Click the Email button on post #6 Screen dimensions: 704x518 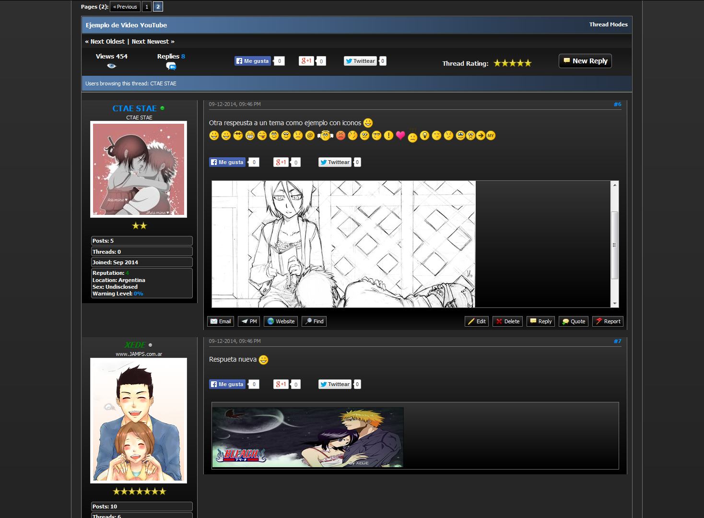[x=221, y=321]
